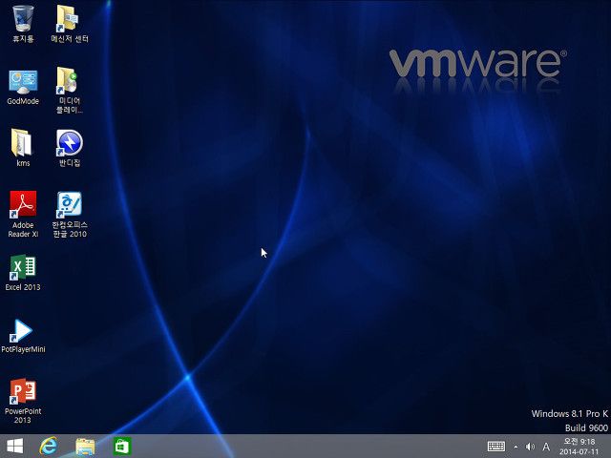Open the Windows Start button
611x458 pixels.
15,446
